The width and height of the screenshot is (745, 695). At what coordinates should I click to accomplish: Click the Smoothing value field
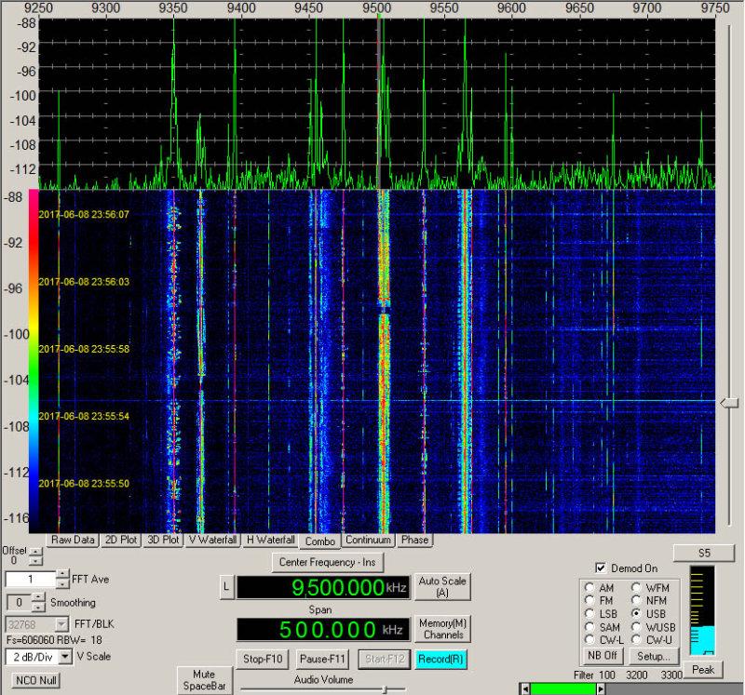(20, 603)
